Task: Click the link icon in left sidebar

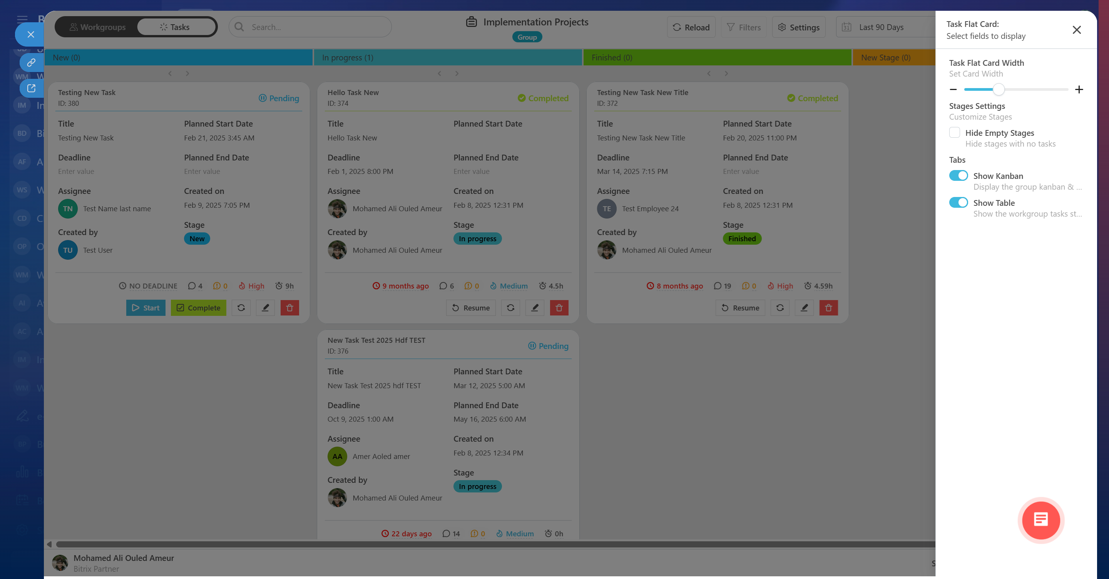Action: [x=31, y=63]
